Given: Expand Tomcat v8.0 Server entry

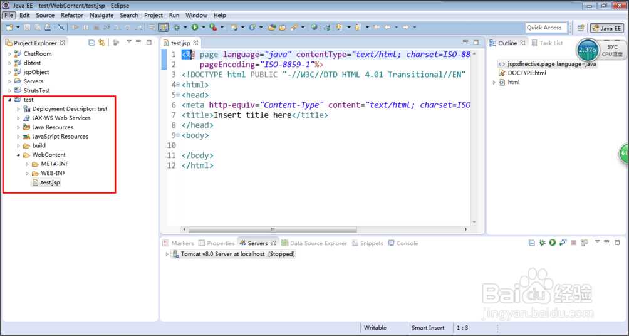Looking at the screenshot, I should (167, 254).
